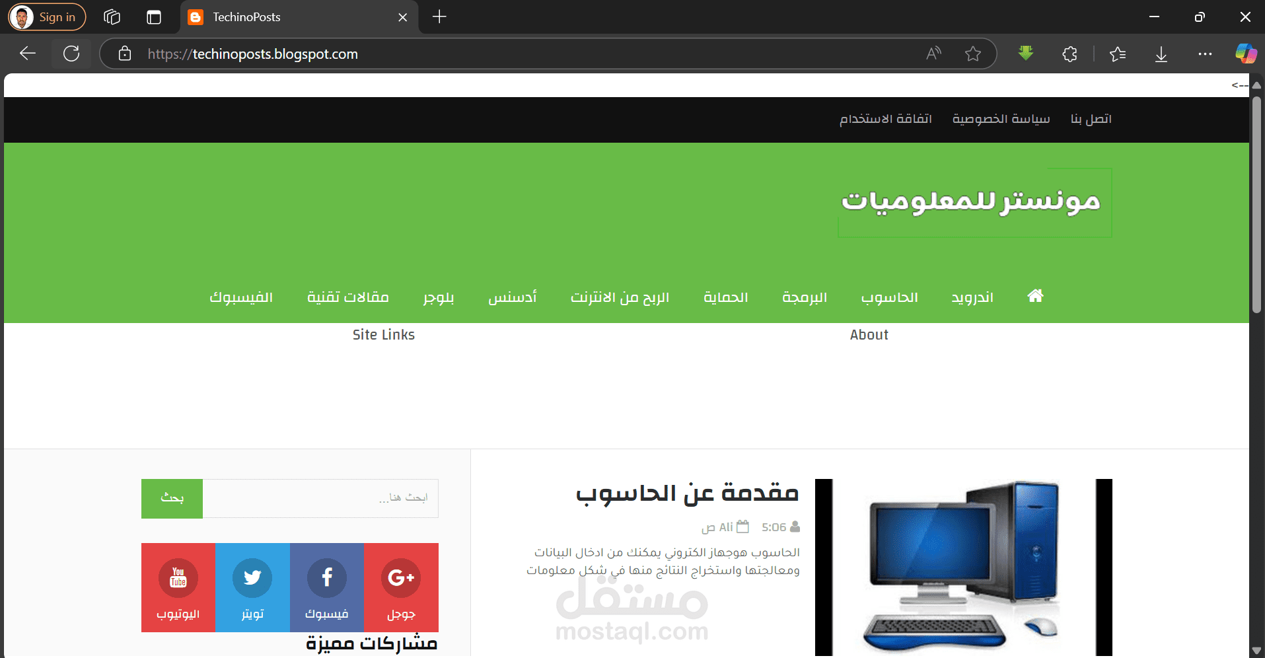Open the browser Downloads icon
This screenshot has width=1265, height=658.
click(1161, 54)
